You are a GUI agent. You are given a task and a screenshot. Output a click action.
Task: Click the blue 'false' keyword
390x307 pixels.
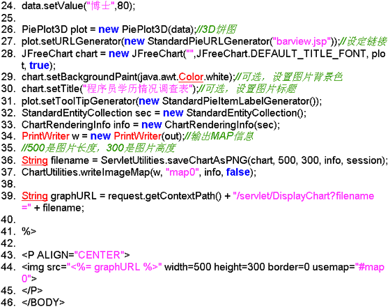(x=238, y=172)
